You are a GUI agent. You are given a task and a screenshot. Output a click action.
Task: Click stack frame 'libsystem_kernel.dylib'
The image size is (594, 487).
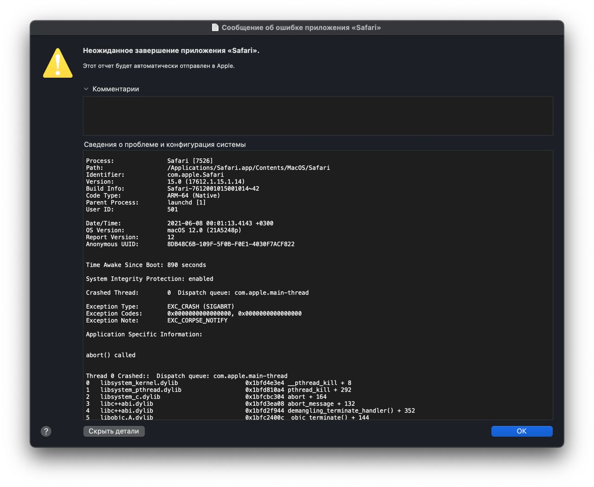pos(139,384)
